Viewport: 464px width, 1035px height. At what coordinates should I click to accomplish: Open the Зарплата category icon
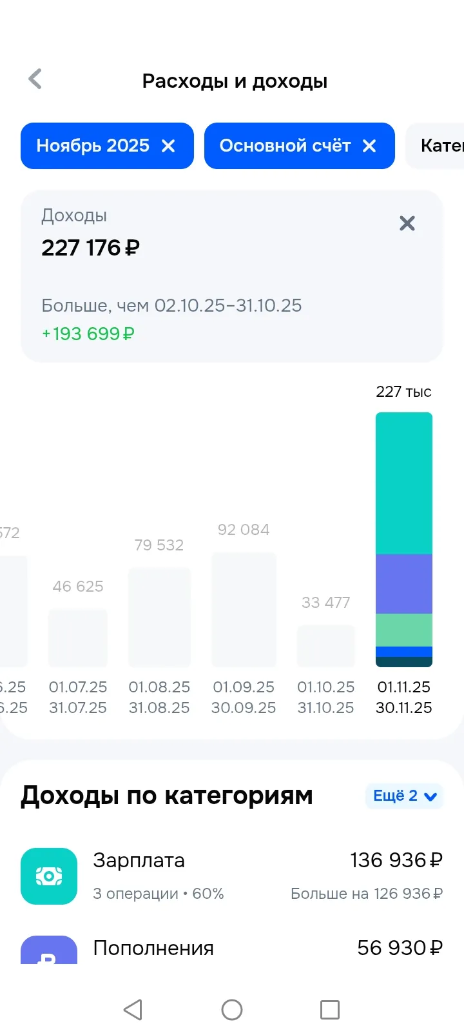(x=49, y=876)
